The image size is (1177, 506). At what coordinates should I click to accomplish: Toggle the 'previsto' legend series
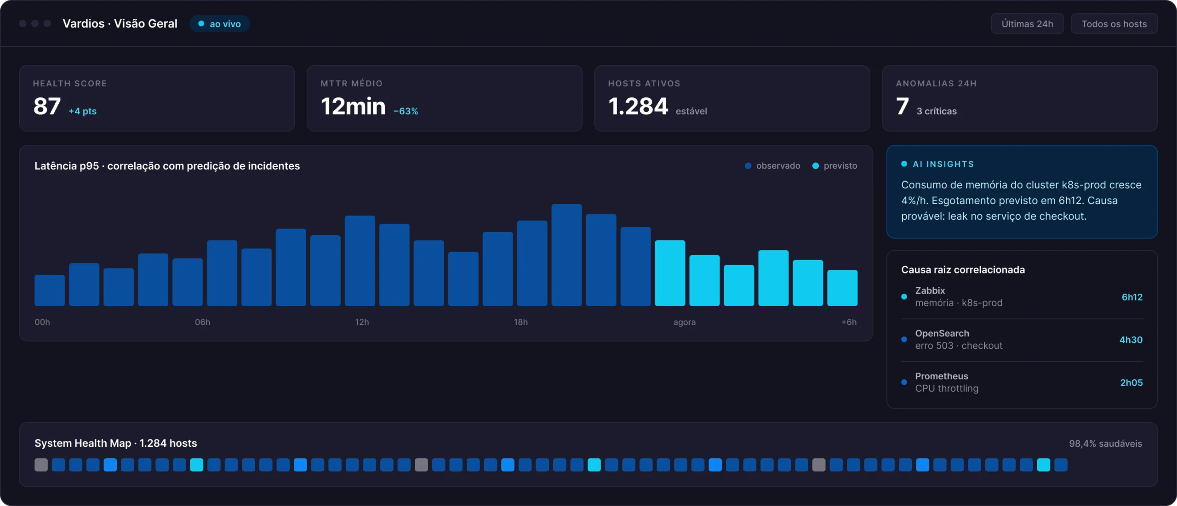click(834, 166)
